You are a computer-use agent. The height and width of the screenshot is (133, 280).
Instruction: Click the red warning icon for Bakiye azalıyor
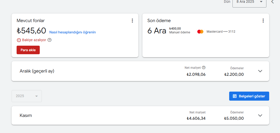click(19, 40)
